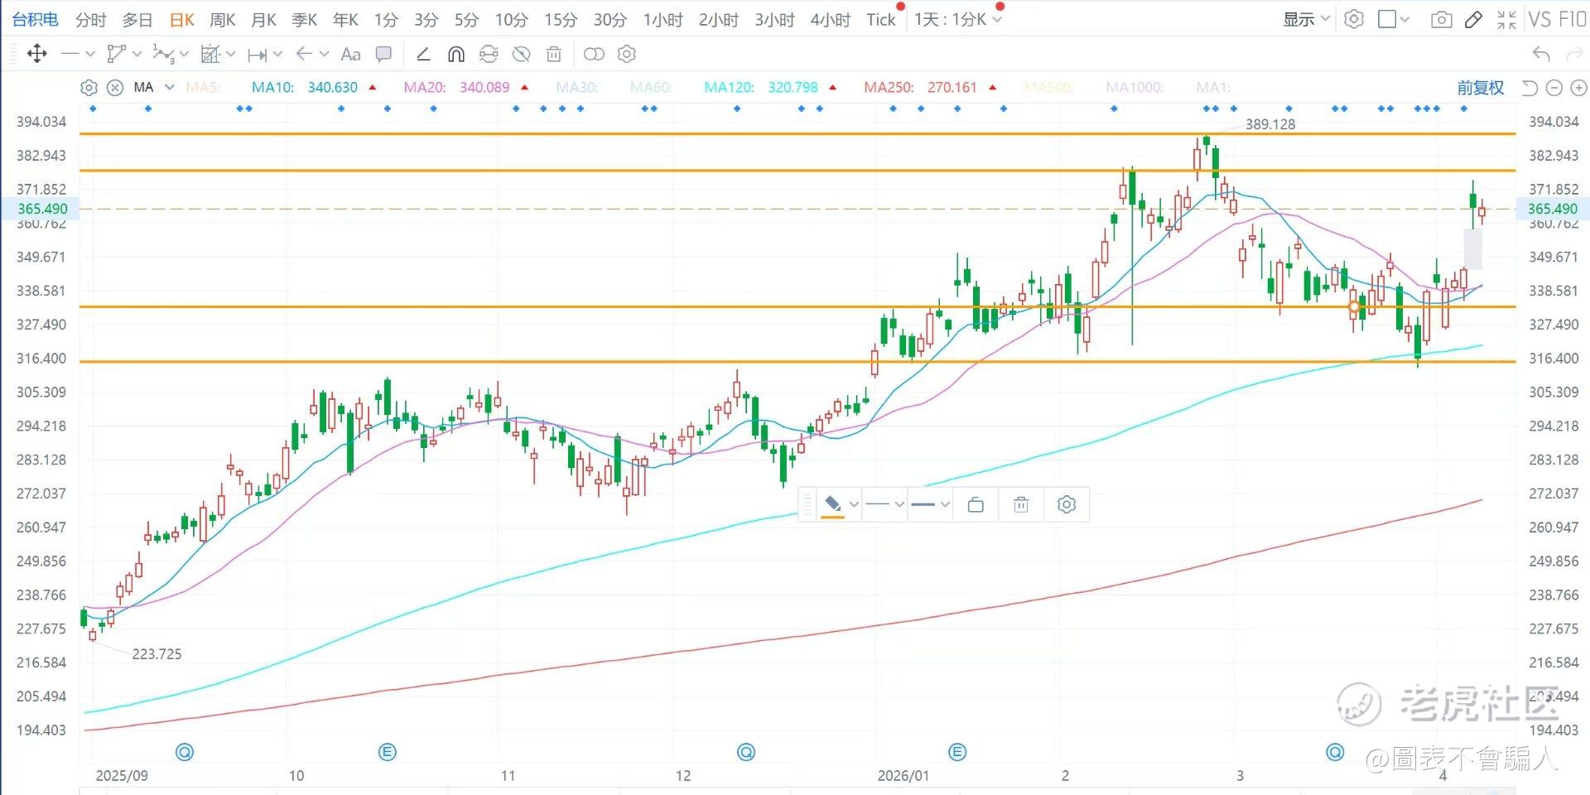Open the 15分 timeframe
1590x795 pixels.
(x=561, y=20)
